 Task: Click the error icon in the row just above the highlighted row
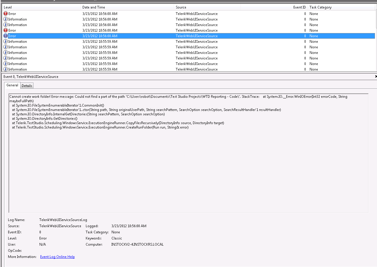click(x=6, y=30)
